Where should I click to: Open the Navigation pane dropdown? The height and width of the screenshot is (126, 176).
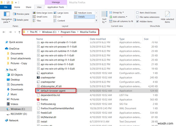point(7,17)
